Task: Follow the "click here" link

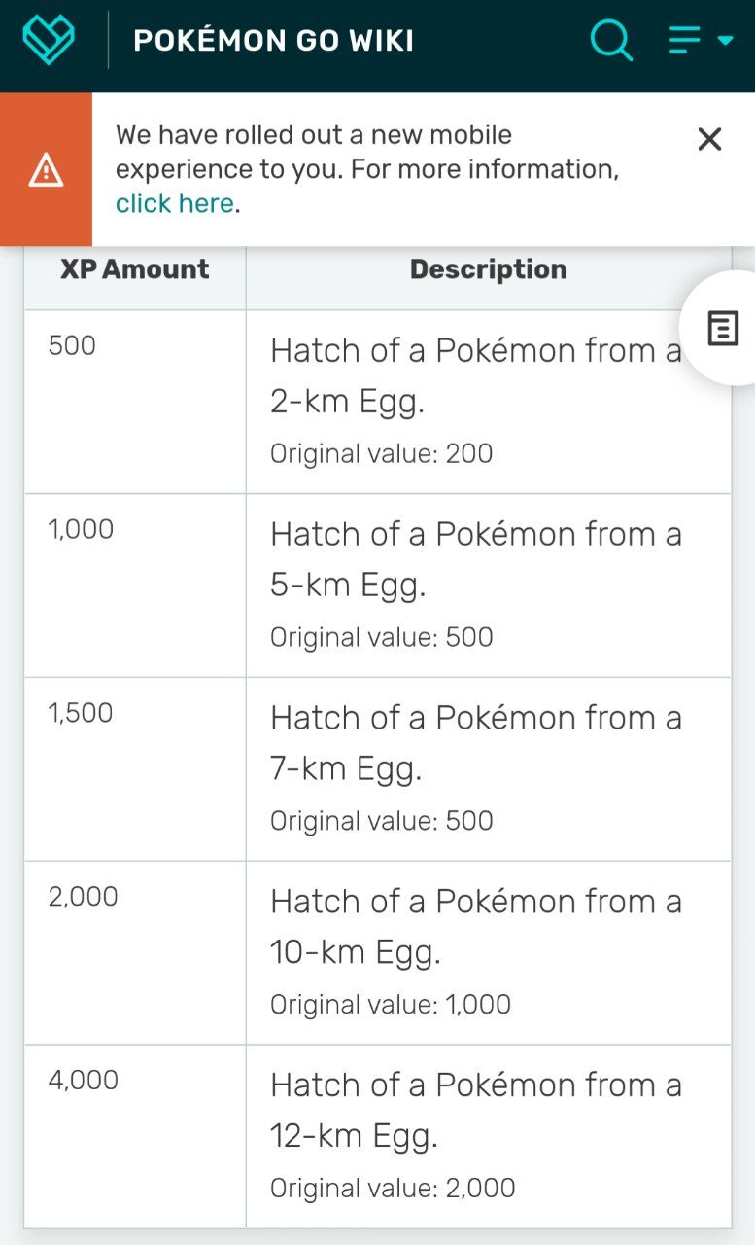Action: pos(175,203)
